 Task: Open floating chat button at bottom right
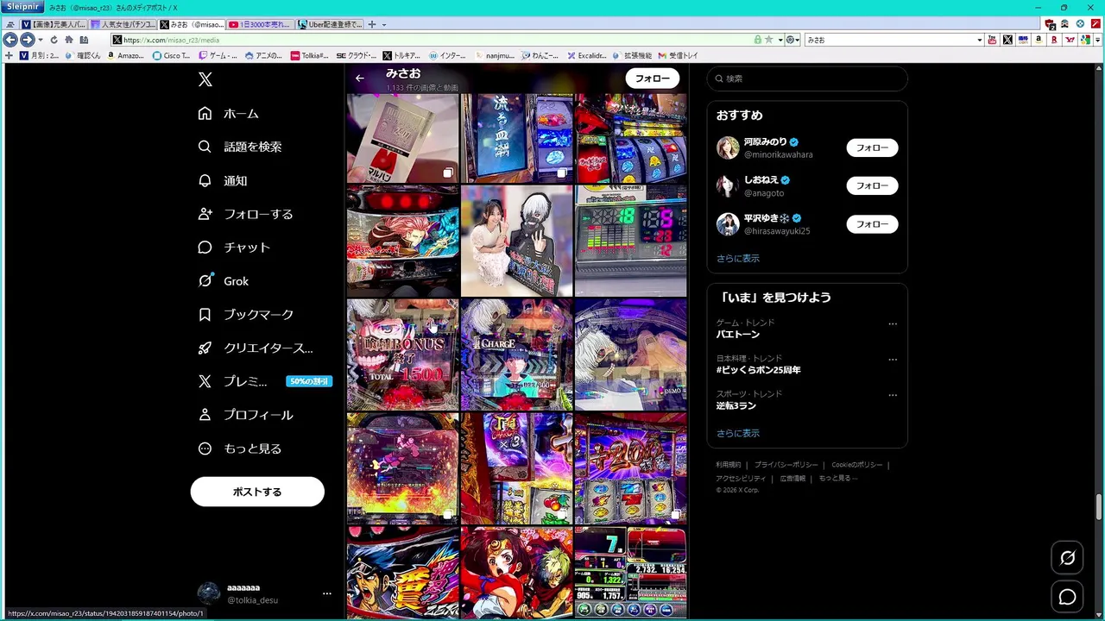click(x=1067, y=597)
